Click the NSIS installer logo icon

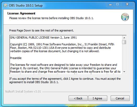click(x=125, y=17)
